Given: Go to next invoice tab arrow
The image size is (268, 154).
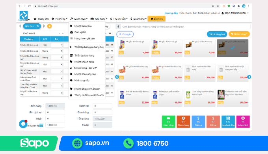Looking at the screenshot, I should click(x=44, y=26).
